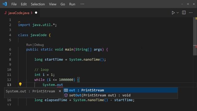Click the Debug code lens link
Screen dimensions: 197x111
pyautogui.click(x=39, y=45)
